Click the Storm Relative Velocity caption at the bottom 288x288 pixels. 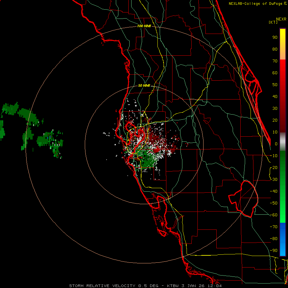tap(145, 286)
